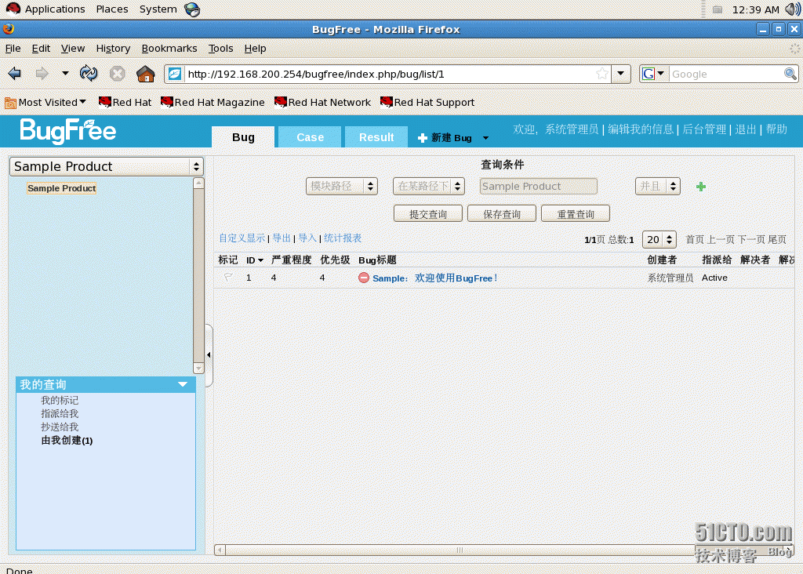Open 指派给我 query
Viewport: 803px width, 574px height.
click(x=60, y=413)
